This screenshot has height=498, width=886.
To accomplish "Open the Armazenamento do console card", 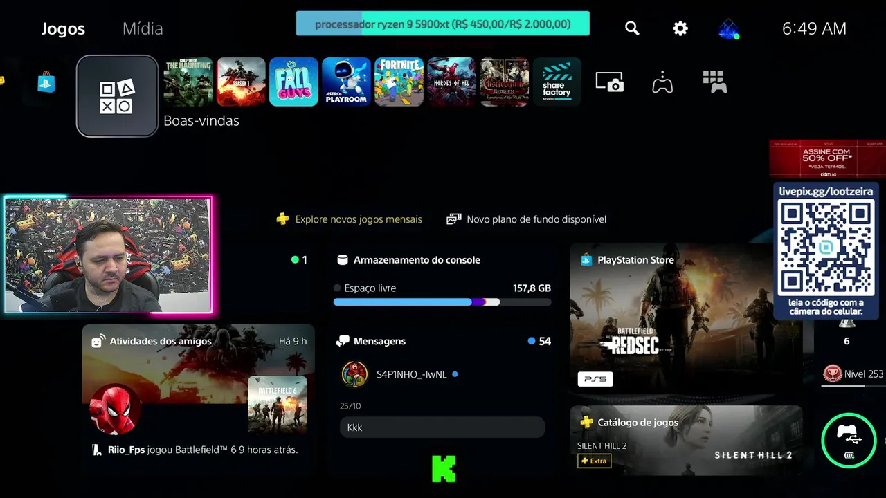I will (x=442, y=279).
